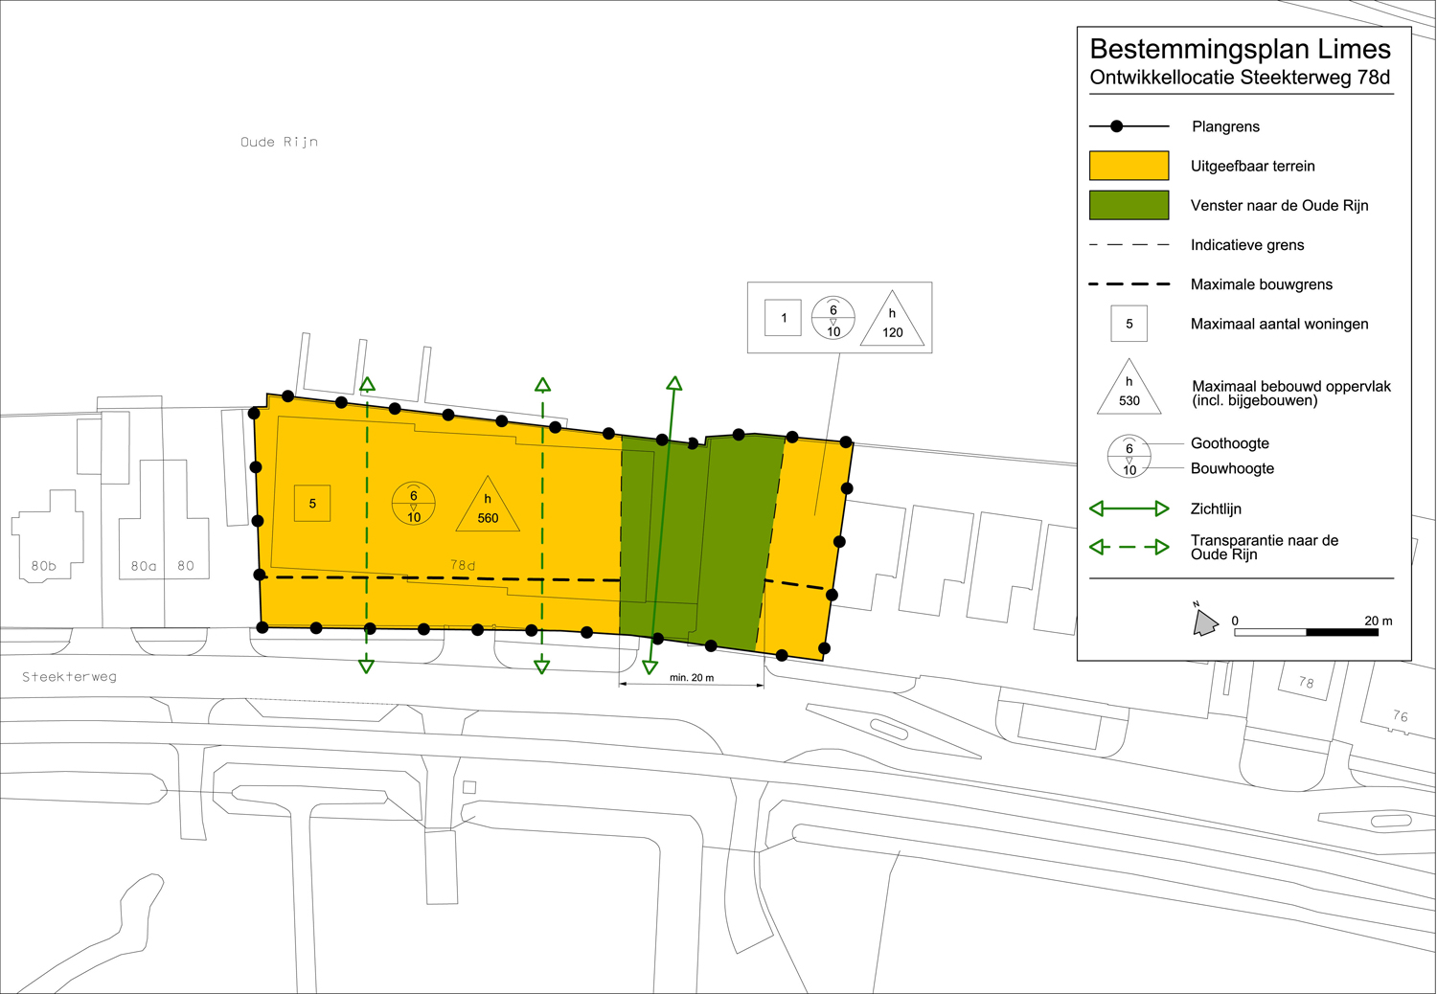Click the Plangrens line-and-dot symbol in legend
Image resolution: width=1437 pixels, height=994 pixels.
click(1129, 126)
